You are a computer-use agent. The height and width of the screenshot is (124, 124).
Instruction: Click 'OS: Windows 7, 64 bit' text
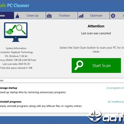click(16, 56)
